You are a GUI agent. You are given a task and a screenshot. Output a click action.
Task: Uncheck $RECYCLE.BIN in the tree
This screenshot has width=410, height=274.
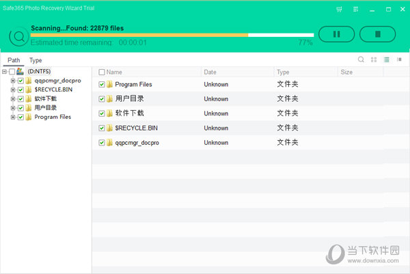20,90
